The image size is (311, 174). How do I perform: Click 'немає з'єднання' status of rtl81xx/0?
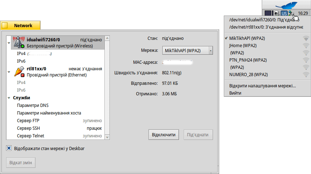click(x=85, y=69)
